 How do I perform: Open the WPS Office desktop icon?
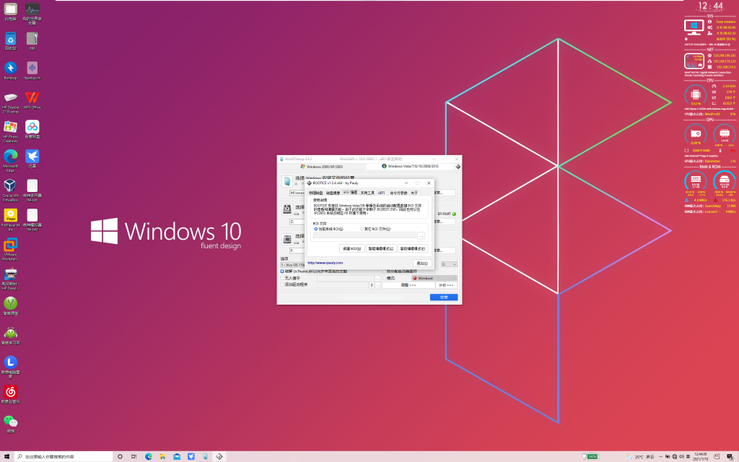coord(32,100)
